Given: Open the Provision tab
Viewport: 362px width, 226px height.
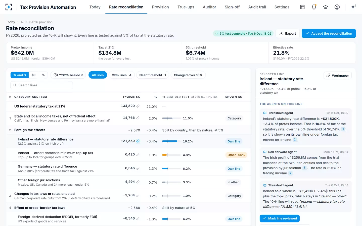Looking at the screenshot, I should click(x=160, y=7).
